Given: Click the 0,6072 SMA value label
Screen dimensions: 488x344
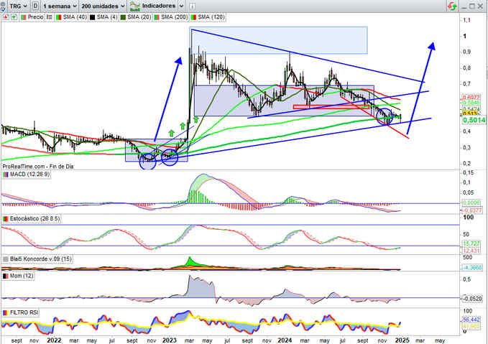Looking at the screenshot, I should click(471, 98).
